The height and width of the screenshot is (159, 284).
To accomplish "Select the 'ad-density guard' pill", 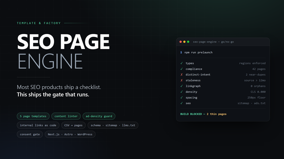I will coord(99,116).
